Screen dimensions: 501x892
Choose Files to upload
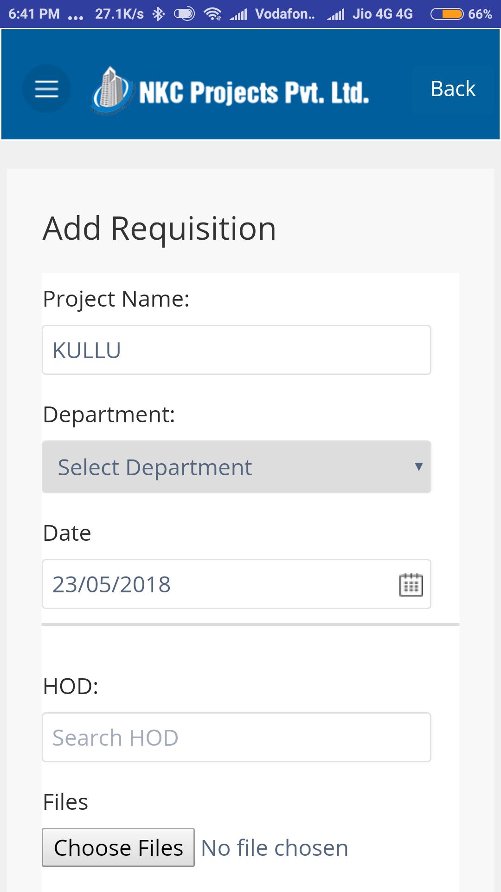coord(118,847)
